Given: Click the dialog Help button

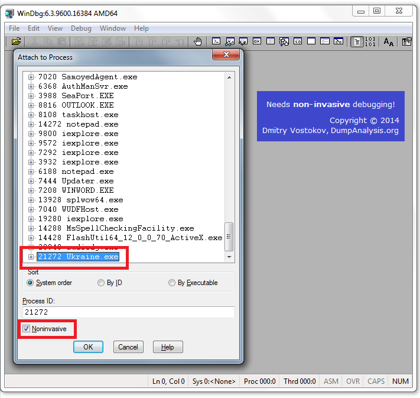Looking at the screenshot, I should (168, 347).
